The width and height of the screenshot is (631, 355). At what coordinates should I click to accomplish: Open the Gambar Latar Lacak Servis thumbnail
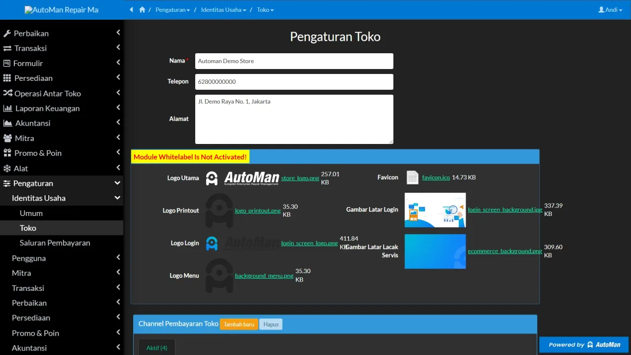[x=435, y=251]
